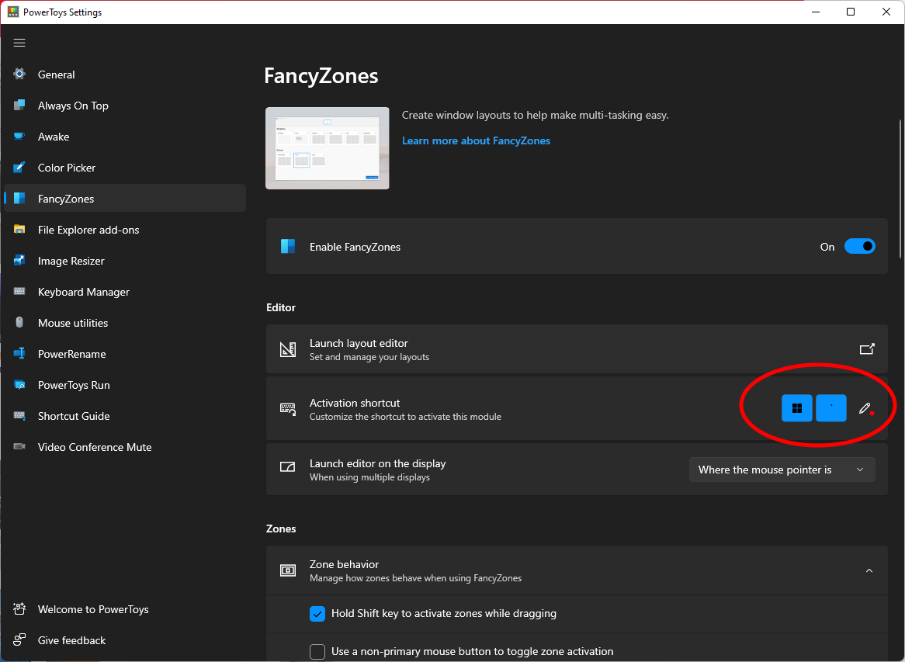Image resolution: width=905 pixels, height=662 pixels.
Task: Edit the activation shortcut with the pencil icon
Action: [x=865, y=407]
